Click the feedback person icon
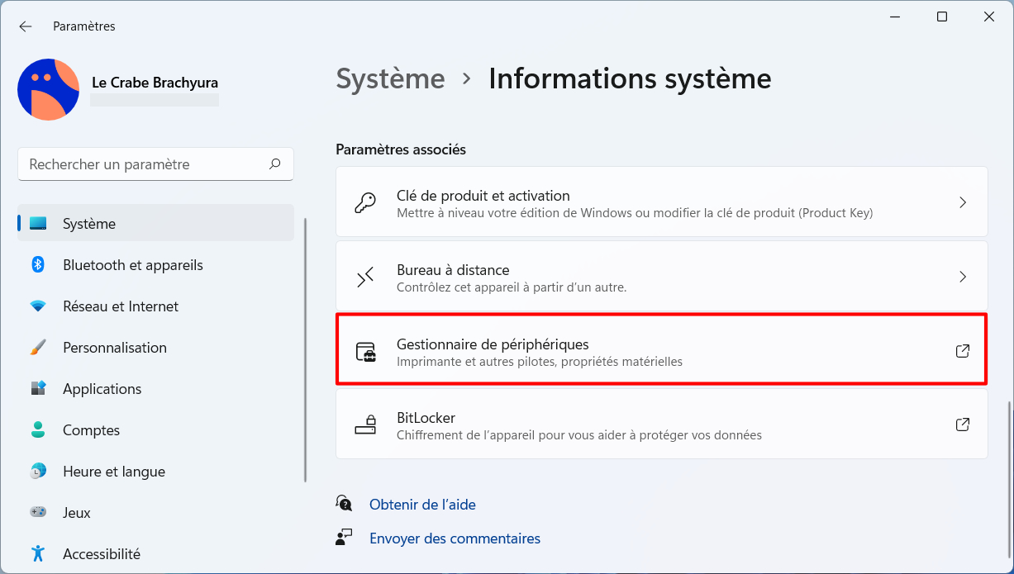Image resolution: width=1014 pixels, height=574 pixels. tap(344, 538)
